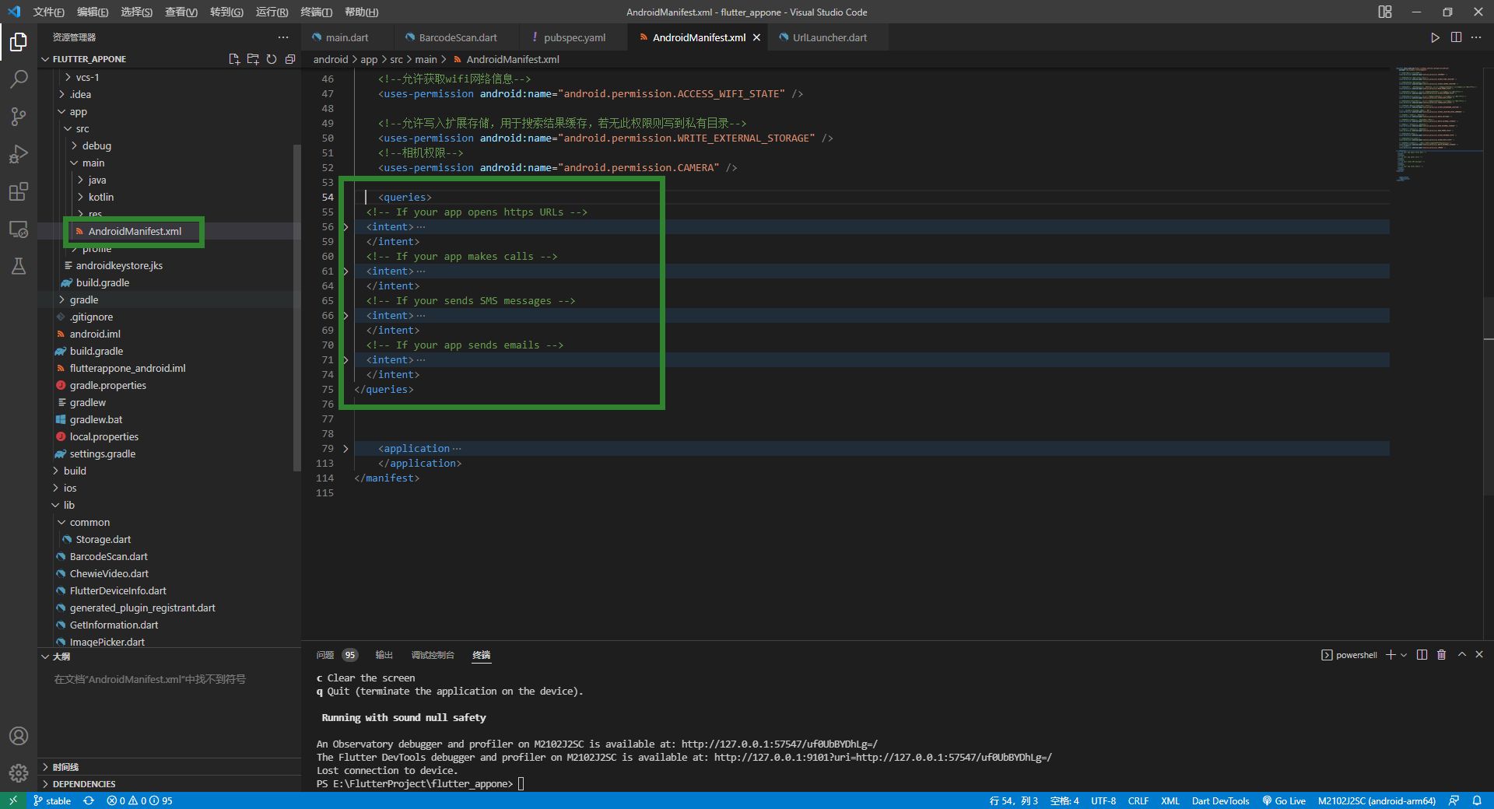Image resolution: width=1494 pixels, height=809 pixels.
Task: Open explorer More Actions menu
Action: 283,37
